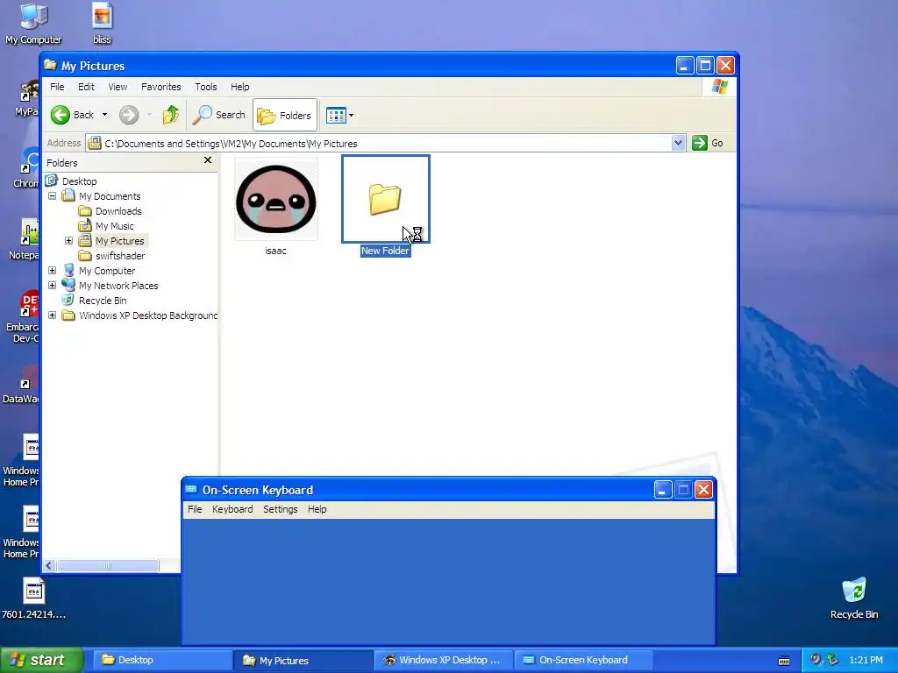
Task: Open the View menu
Action: point(118,87)
